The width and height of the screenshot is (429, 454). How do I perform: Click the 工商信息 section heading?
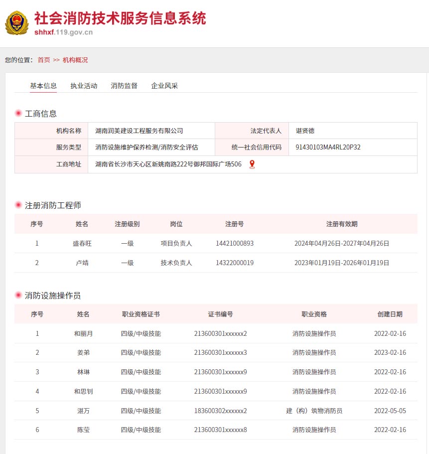coord(40,114)
